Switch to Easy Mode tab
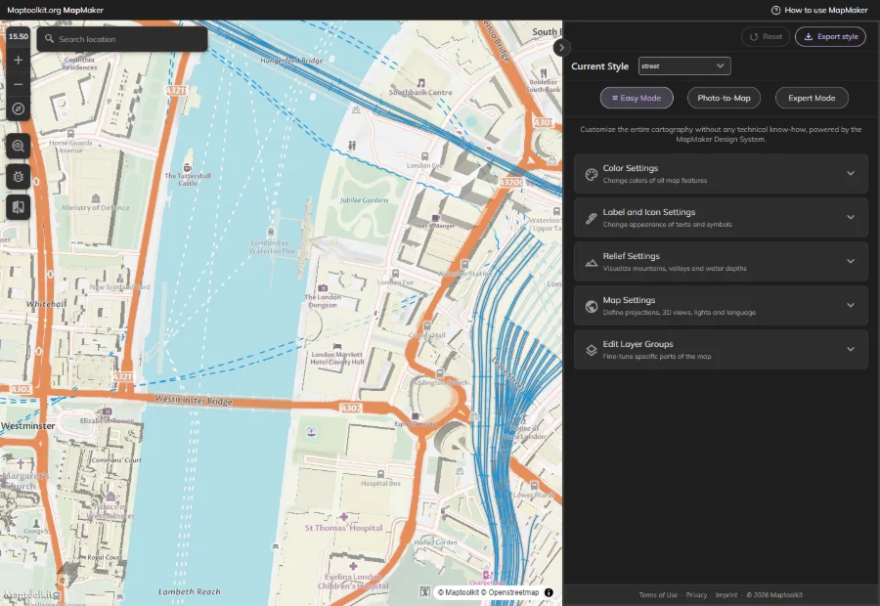 point(637,98)
